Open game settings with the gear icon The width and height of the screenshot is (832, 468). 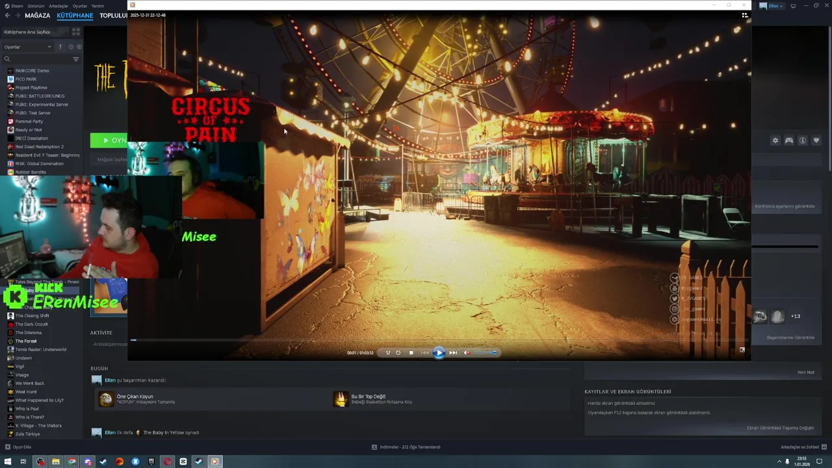click(x=775, y=140)
